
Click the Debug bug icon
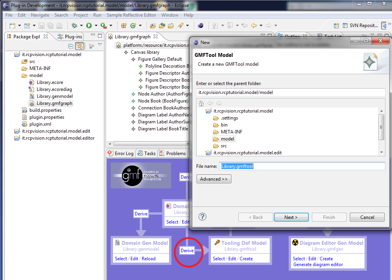(74, 26)
